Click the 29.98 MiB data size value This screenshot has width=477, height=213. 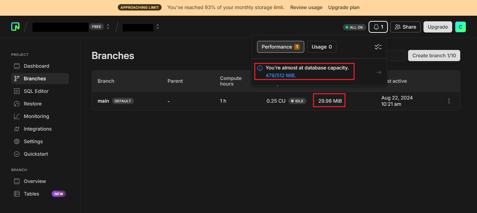330,101
